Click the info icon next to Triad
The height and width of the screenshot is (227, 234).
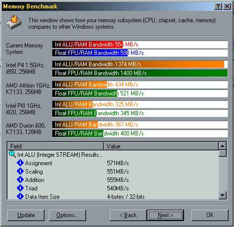click(x=20, y=188)
